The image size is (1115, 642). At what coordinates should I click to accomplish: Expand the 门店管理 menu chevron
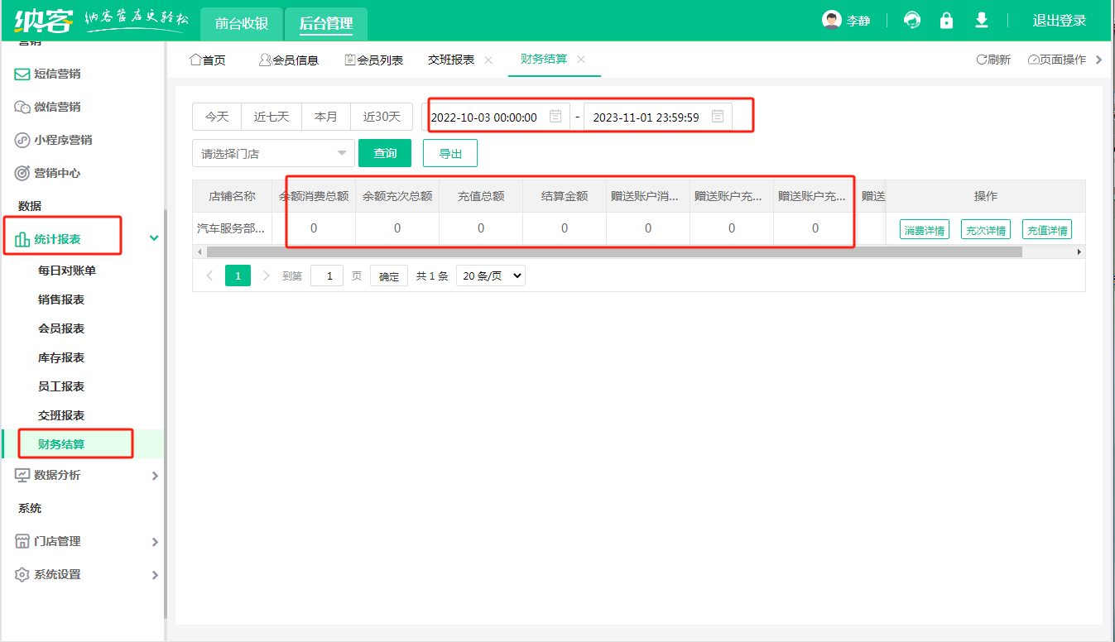point(154,542)
